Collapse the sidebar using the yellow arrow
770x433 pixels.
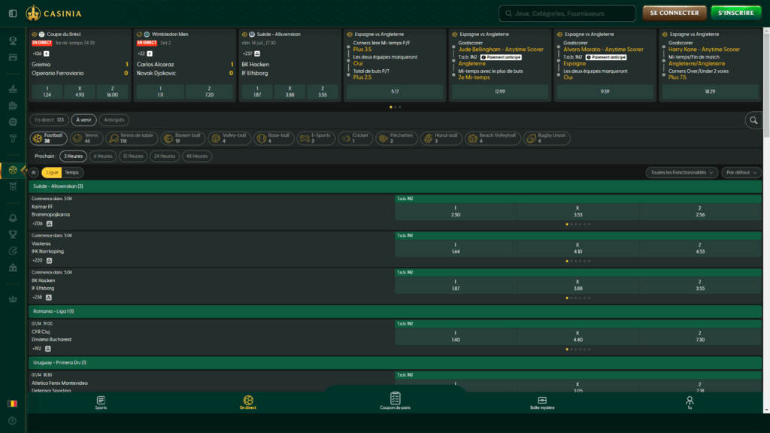[x=23, y=170]
